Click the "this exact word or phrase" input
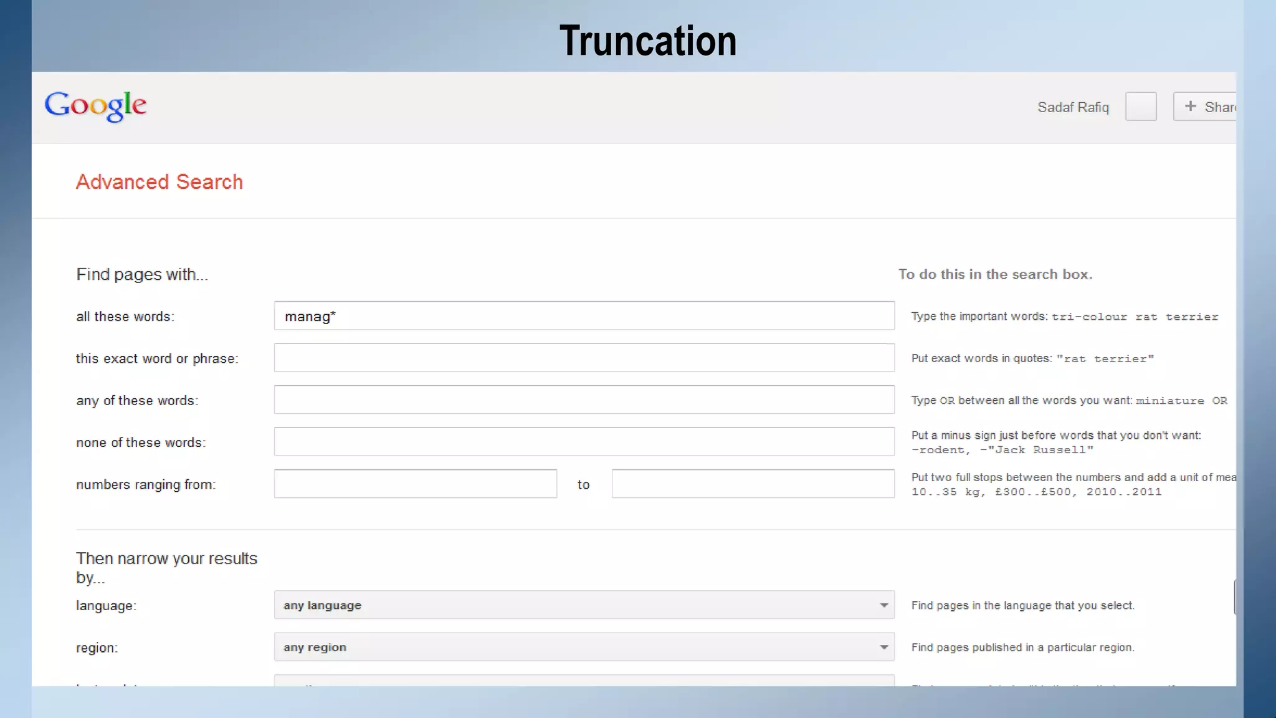 point(584,358)
